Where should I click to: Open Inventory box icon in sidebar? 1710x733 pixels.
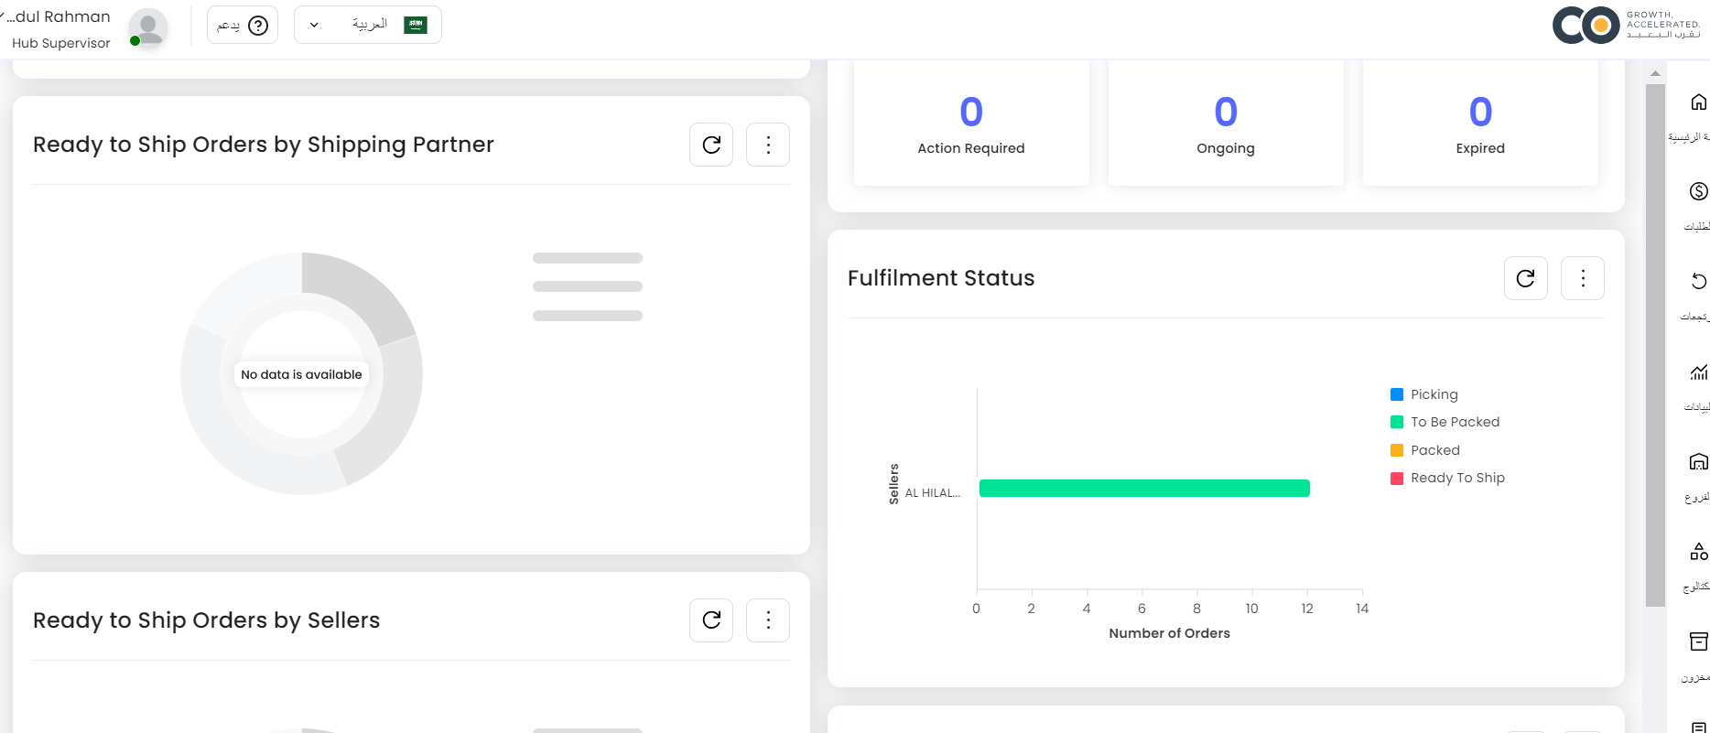pyautogui.click(x=1698, y=641)
